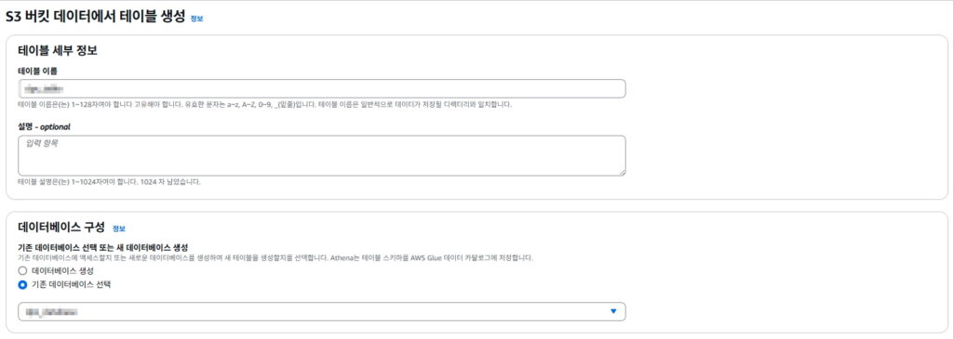Click the table name rules helper text
The width and height of the screenshot is (953, 339).
[x=265, y=105]
